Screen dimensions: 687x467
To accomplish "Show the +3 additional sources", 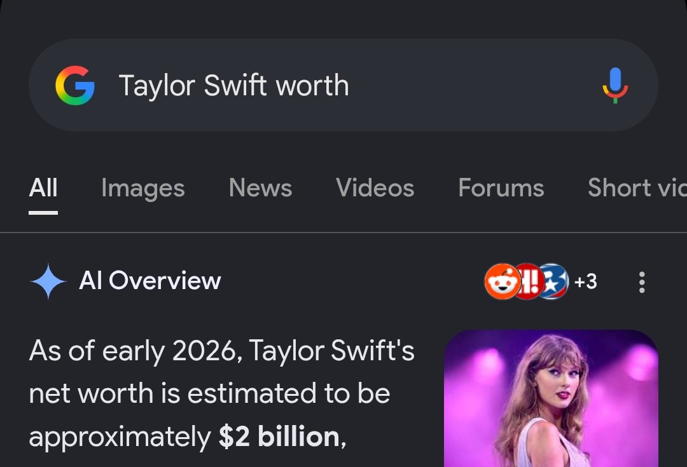I will (585, 281).
